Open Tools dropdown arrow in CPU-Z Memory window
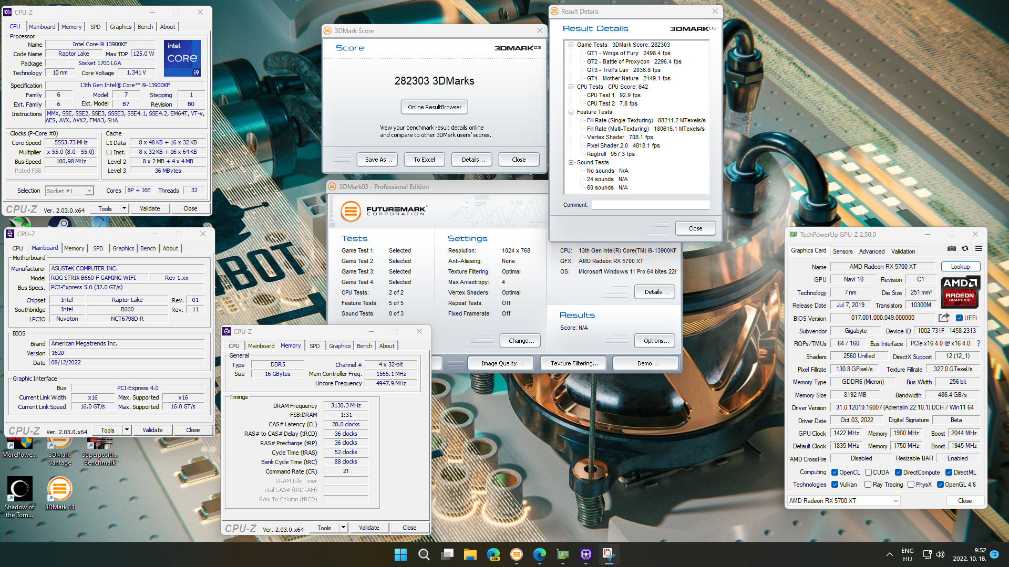1009x567 pixels. (x=344, y=528)
